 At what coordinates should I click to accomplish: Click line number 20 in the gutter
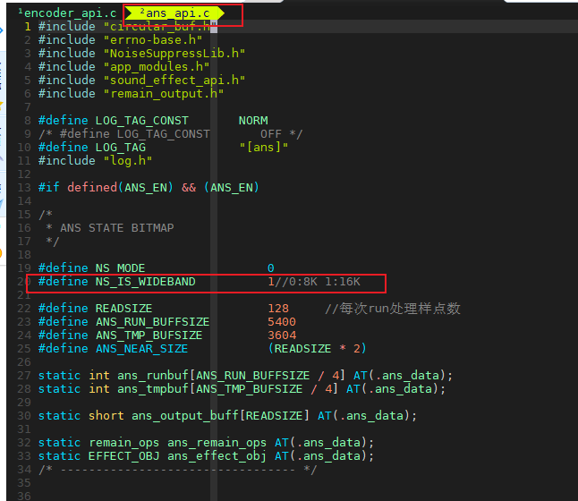(x=26, y=282)
